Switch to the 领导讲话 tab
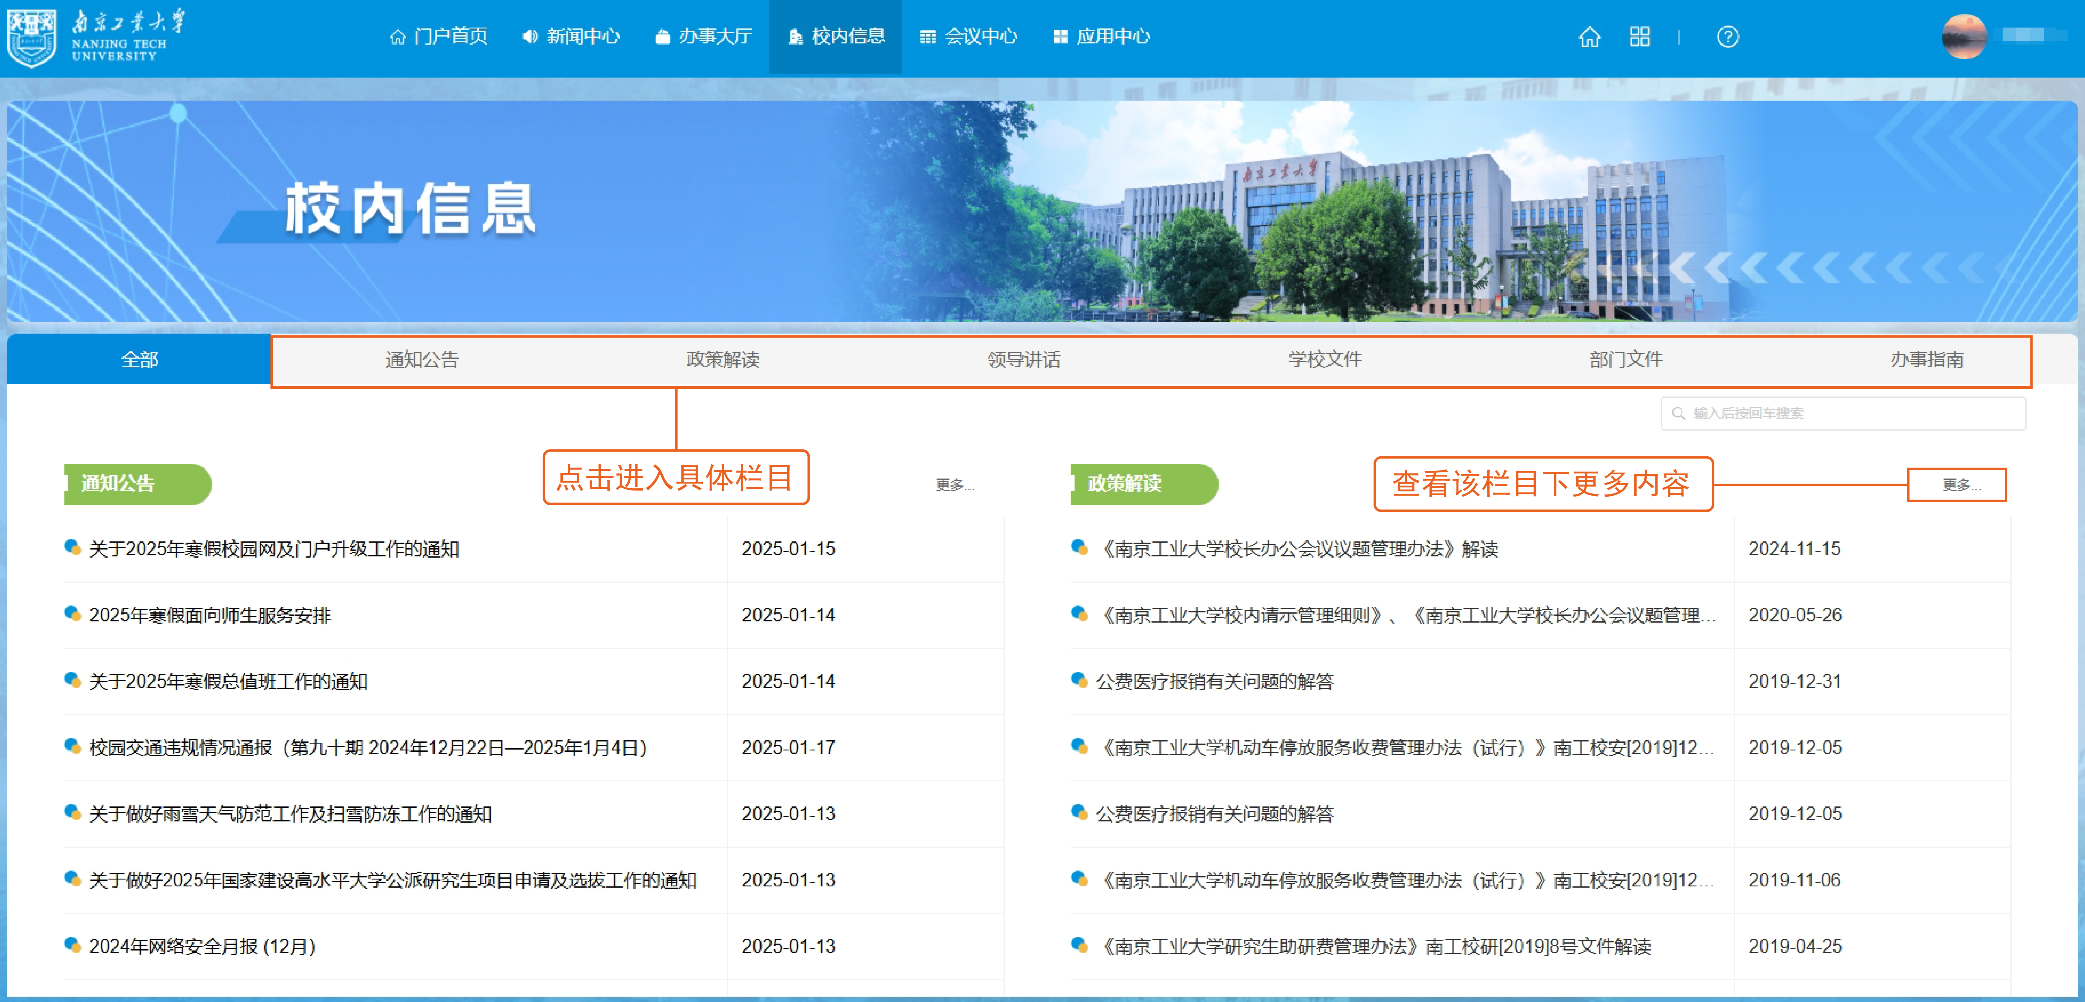 click(x=1024, y=359)
